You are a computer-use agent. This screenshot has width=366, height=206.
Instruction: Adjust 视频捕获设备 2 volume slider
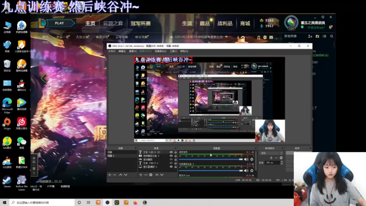click(211, 171)
